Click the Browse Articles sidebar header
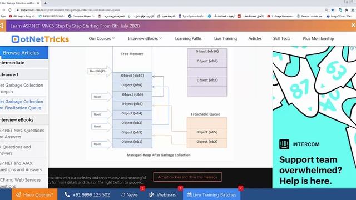The width and height of the screenshot is (356, 200). 24,53
